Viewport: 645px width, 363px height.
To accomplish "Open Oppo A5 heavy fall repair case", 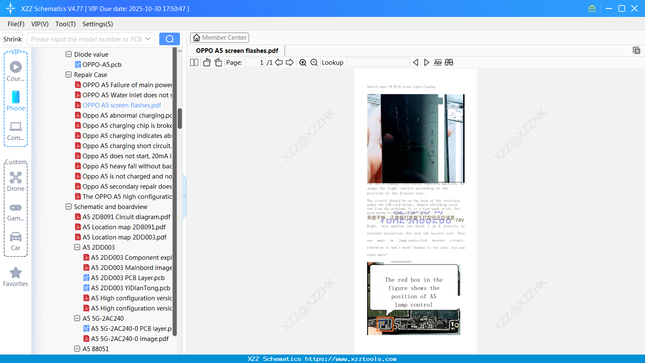I will point(127,166).
